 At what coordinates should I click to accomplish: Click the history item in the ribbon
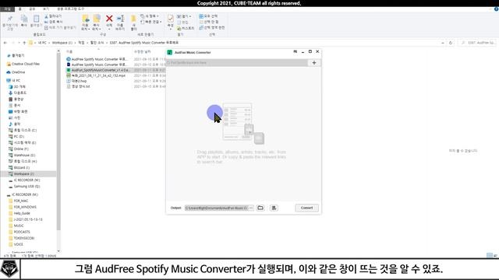pos(186,28)
